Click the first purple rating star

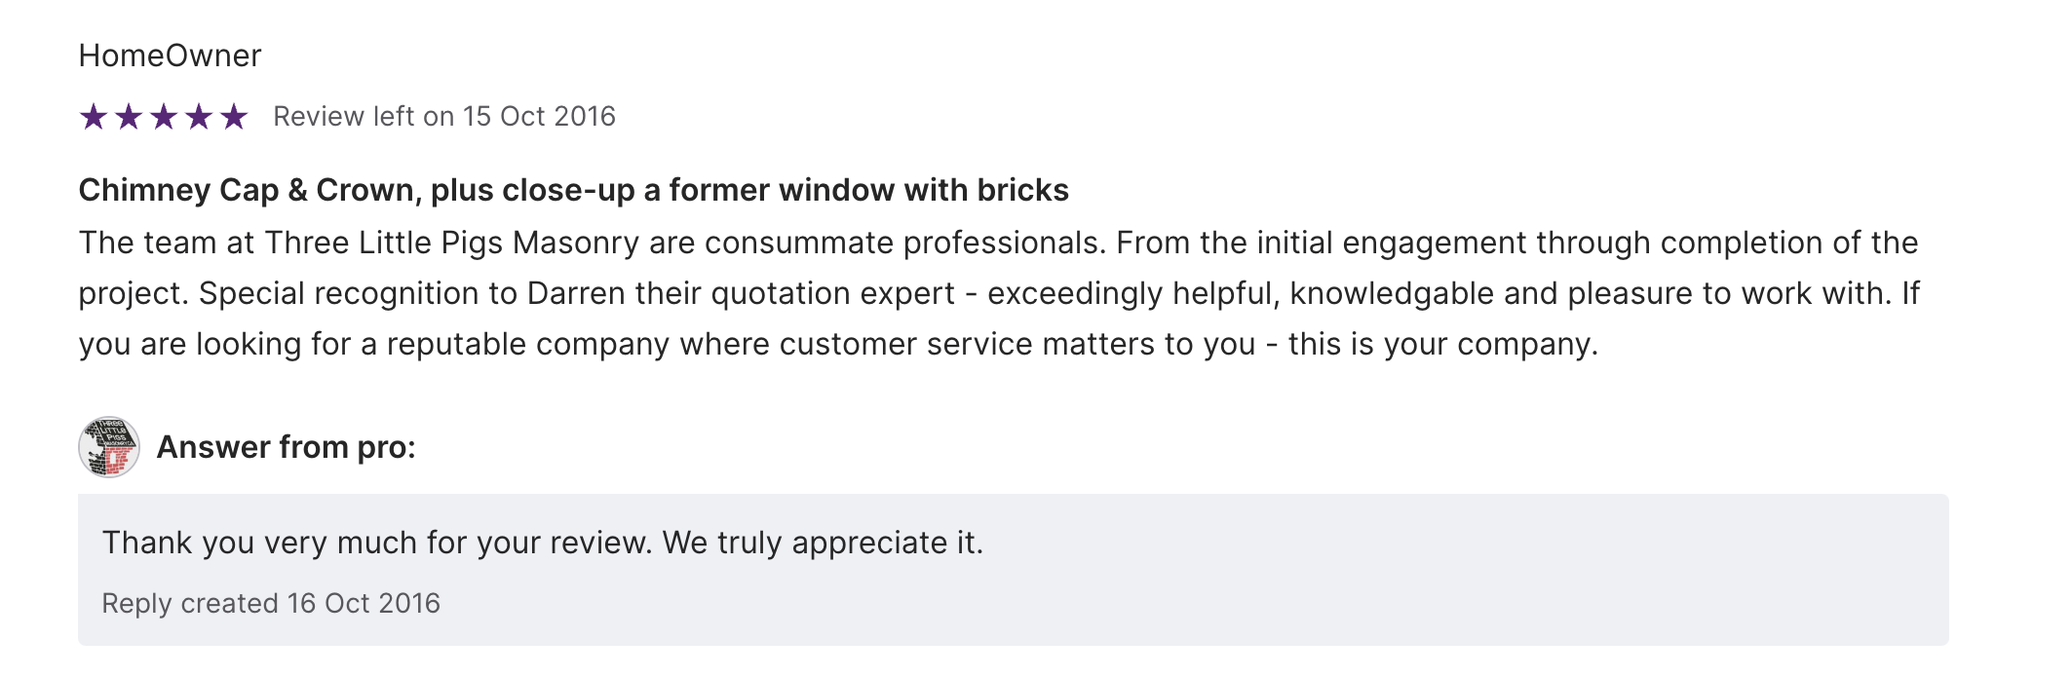pyautogui.click(x=94, y=118)
